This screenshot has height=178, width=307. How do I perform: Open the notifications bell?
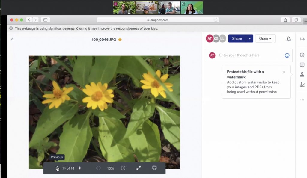[288, 39]
